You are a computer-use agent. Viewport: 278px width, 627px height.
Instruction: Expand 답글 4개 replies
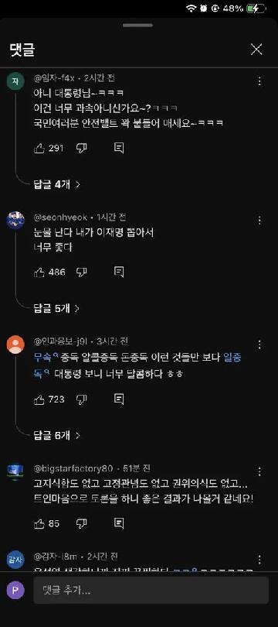click(x=56, y=184)
